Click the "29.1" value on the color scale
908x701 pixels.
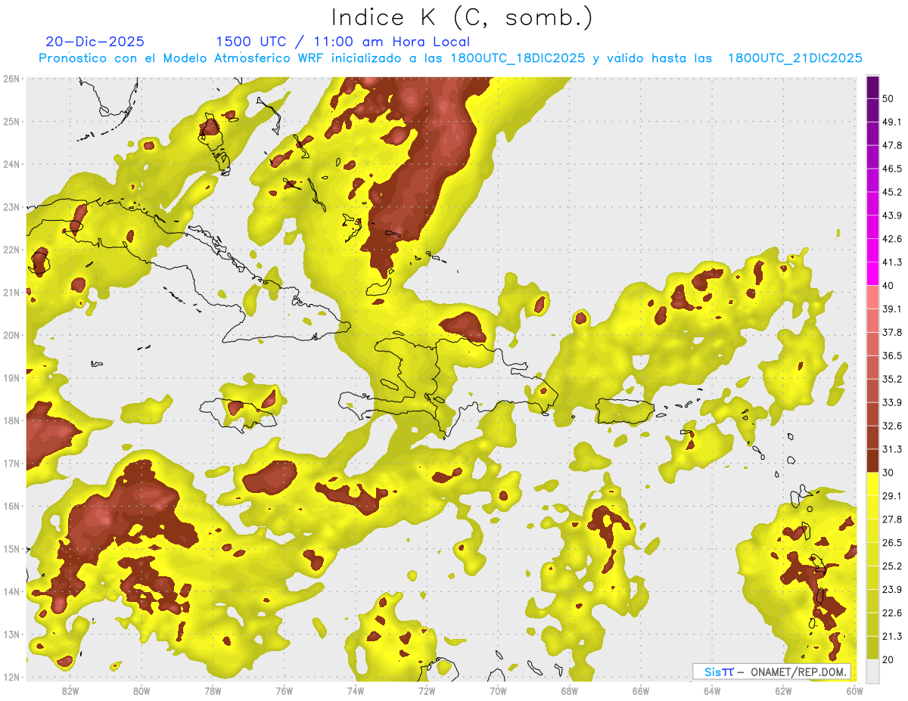tap(892, 495)
